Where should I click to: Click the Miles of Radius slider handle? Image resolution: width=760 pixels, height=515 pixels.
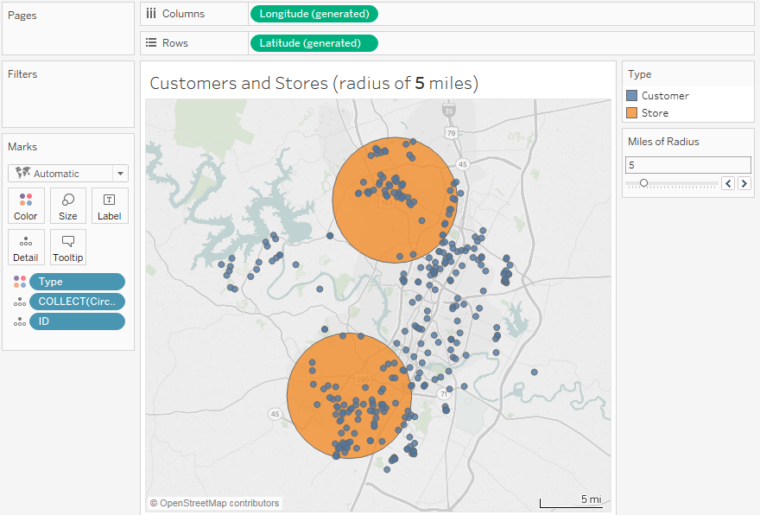point(643,183)
